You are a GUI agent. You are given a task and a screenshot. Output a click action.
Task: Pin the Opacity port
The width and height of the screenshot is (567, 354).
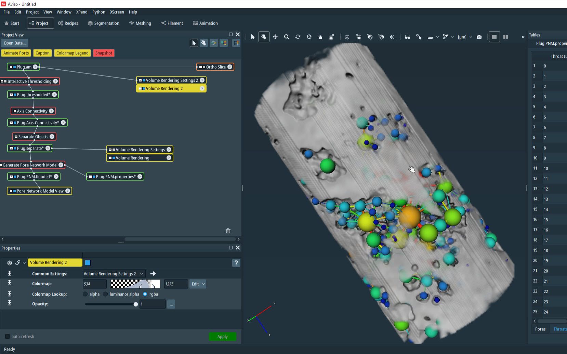pyautogui.click(x=10, y=303)
